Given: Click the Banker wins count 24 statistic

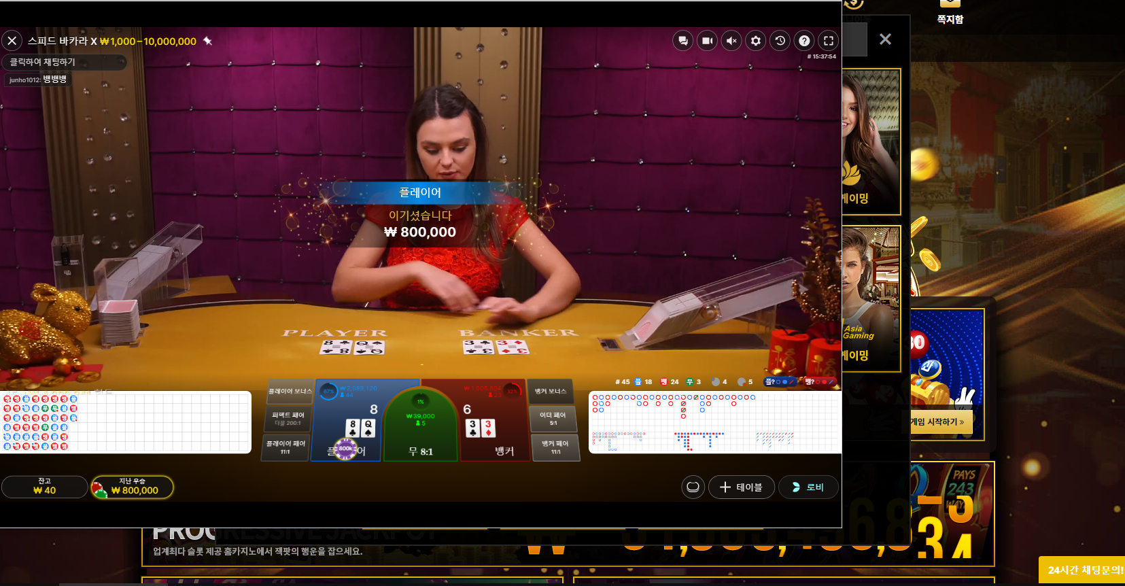Looking at the screenshot, I should point(670,382).
